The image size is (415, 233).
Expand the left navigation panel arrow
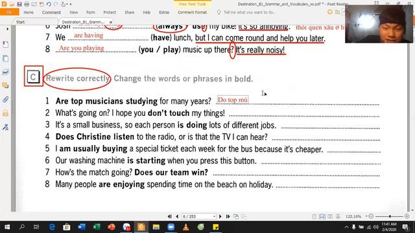(7, 28)
